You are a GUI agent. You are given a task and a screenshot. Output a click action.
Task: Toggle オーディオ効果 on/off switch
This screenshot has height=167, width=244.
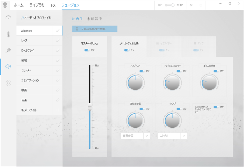coord(127,50)
